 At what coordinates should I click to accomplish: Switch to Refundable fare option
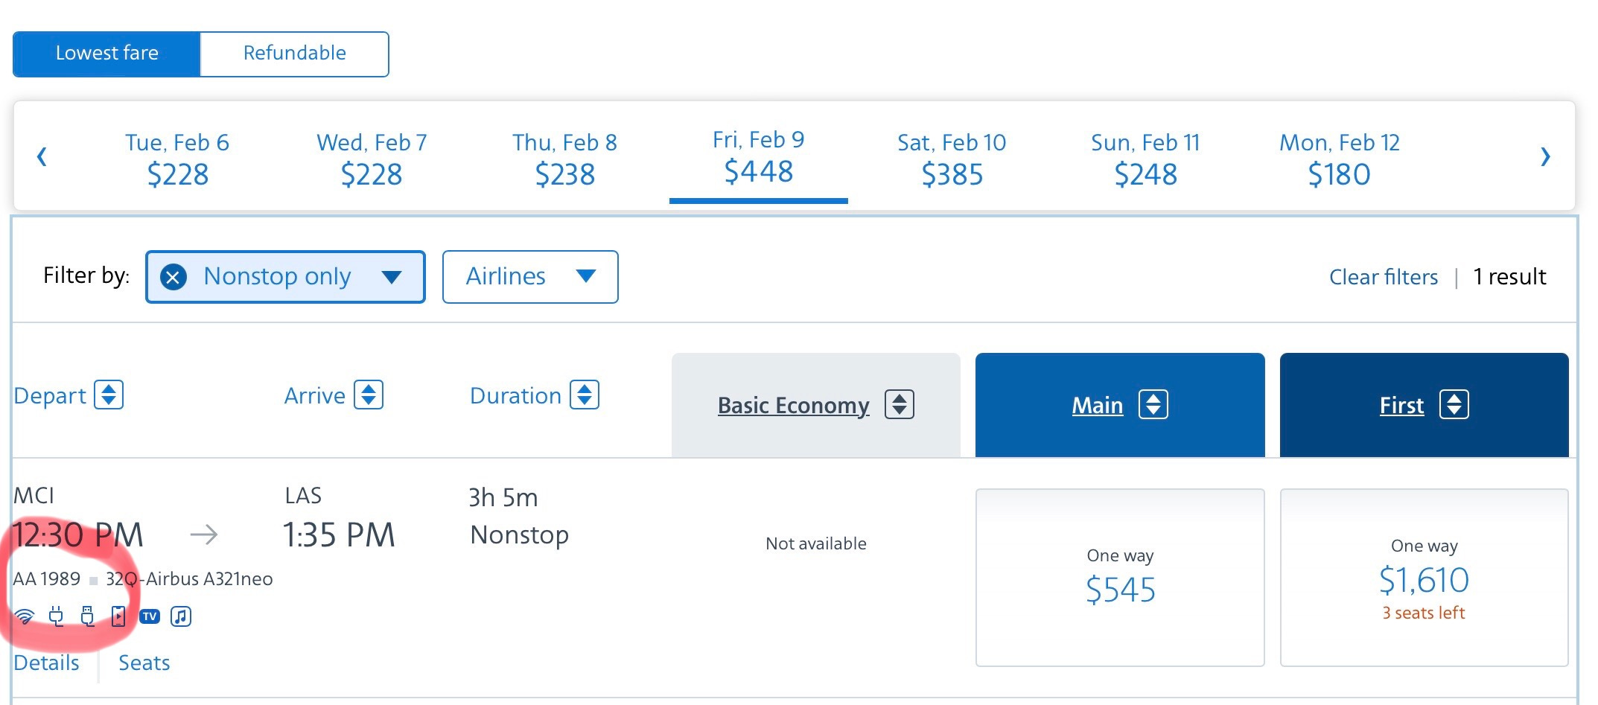click(x=294, y=54)
